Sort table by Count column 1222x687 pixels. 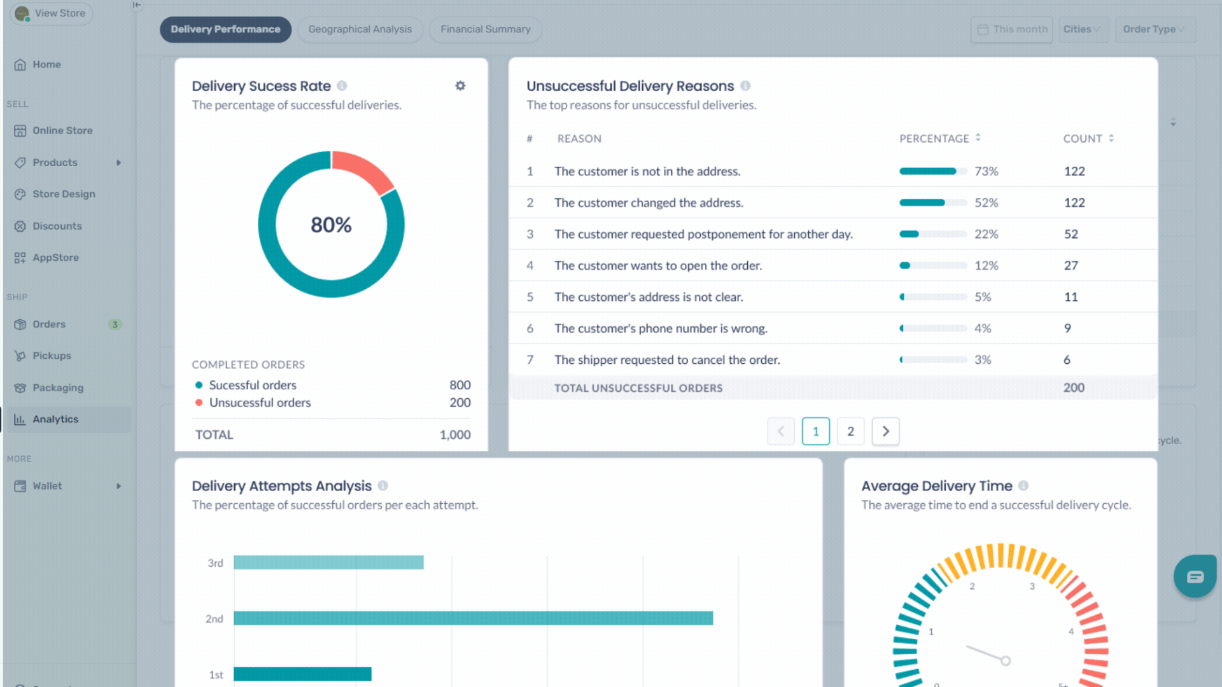[x=1111, y=138]
